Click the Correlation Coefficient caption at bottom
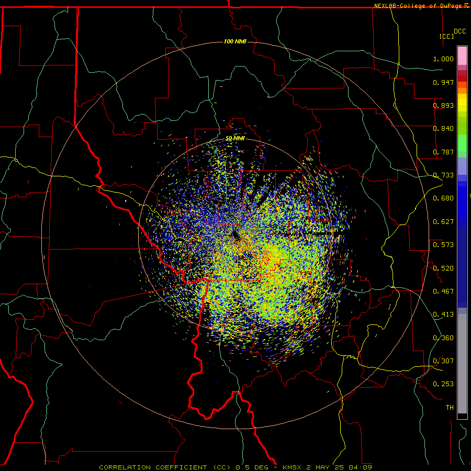 pos(235,467)
